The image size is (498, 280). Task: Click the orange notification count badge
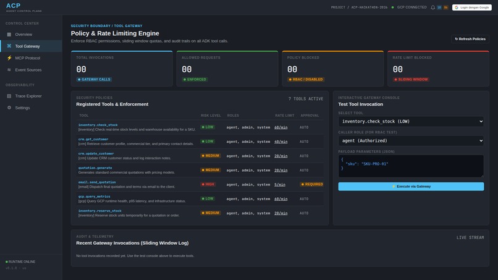[445, 7]
